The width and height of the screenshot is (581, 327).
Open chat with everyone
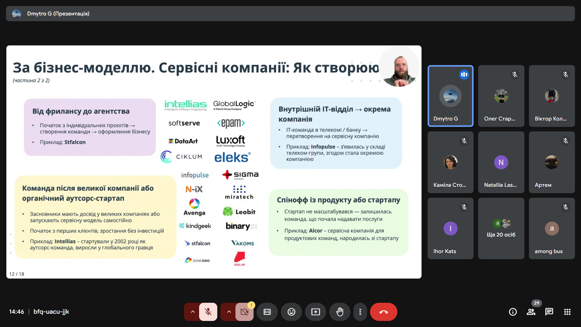click(x=549, y=312)
